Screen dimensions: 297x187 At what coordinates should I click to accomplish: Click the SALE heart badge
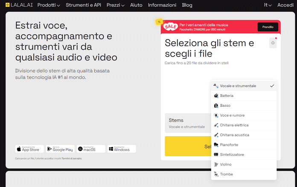click(170, 27)
